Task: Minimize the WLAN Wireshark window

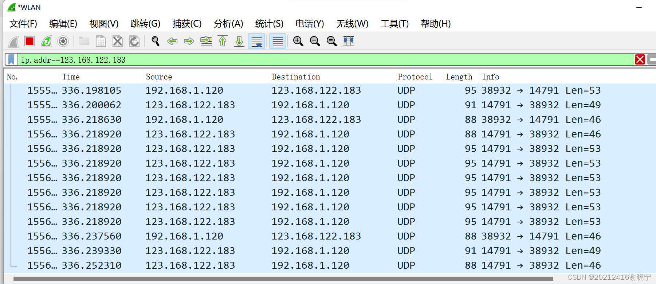Action: [639, 7]
